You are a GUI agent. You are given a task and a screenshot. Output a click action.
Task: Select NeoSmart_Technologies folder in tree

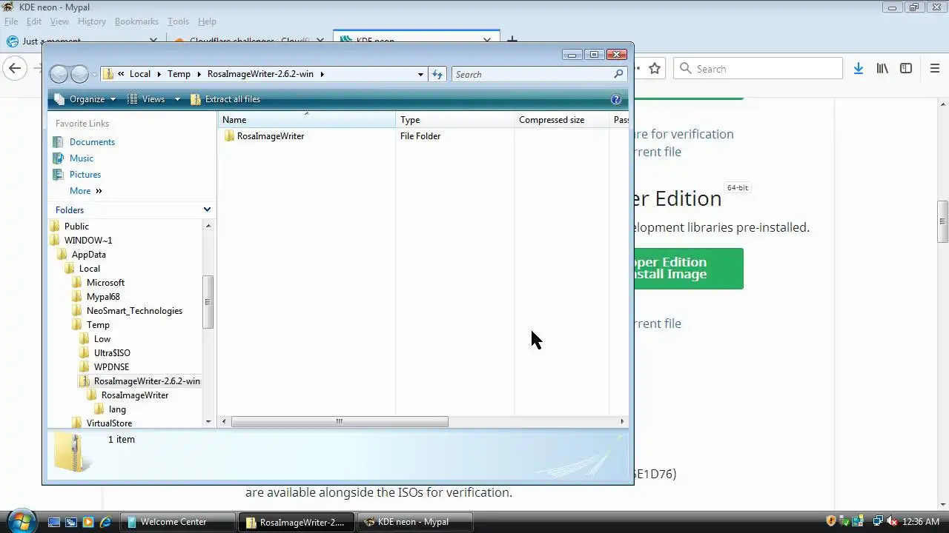point(134,311)
